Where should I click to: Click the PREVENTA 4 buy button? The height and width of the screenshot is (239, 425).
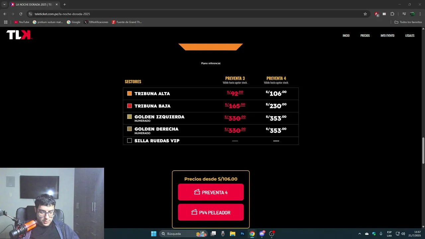(x=211, y=192)
